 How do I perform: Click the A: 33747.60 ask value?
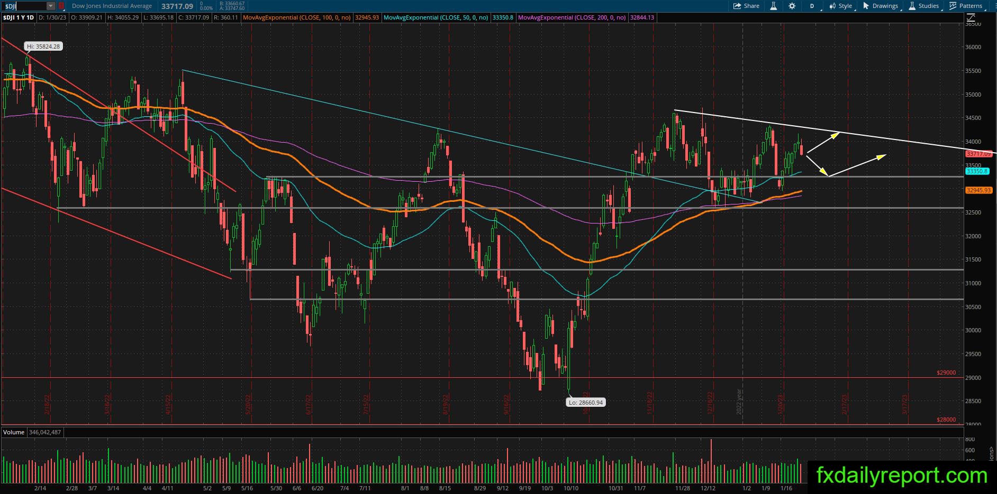pyautogui.click(x=232, y=8)
